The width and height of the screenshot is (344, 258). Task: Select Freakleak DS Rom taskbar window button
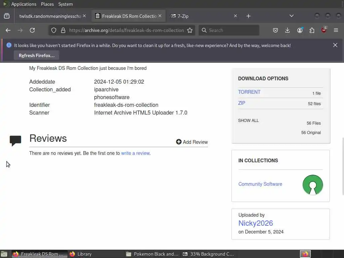pos(40,254)
